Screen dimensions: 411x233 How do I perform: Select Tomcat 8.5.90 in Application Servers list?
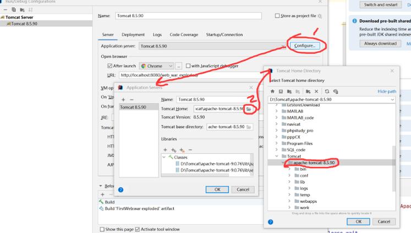[139, 107]
